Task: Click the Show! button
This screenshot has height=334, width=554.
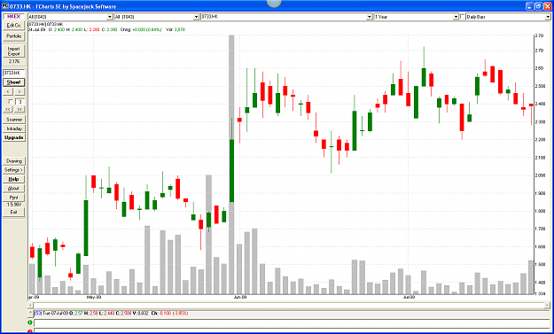Action: click(14, 82)
